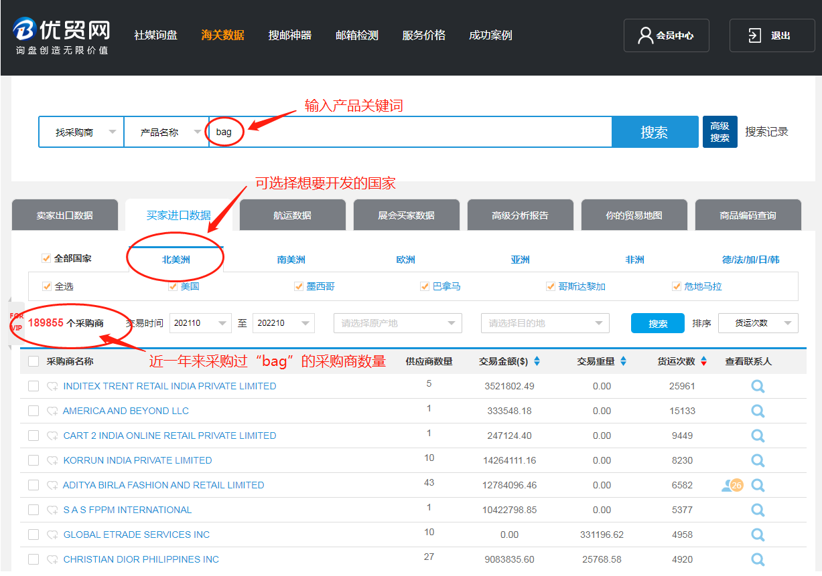Screen dimensions: 822x576
Task: Select the 南美洲 region tab
Action: click(x=291, y=260)
